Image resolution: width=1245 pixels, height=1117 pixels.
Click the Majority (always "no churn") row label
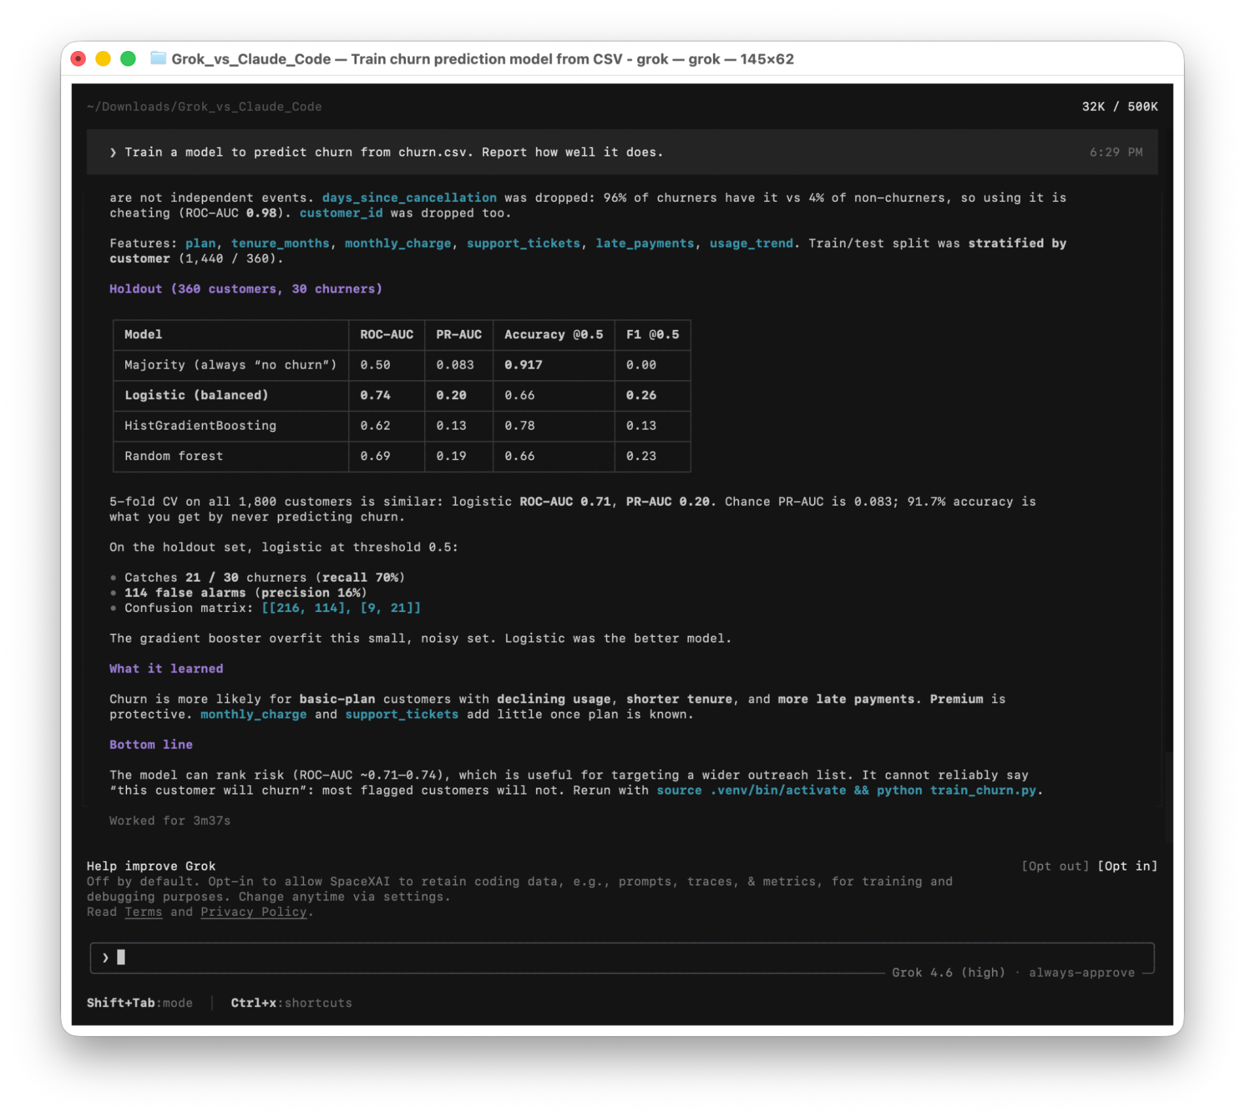pyautogui.click(x=230, y=365)
